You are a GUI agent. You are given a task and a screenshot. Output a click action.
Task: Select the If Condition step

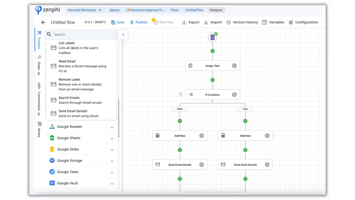point(213,95)
